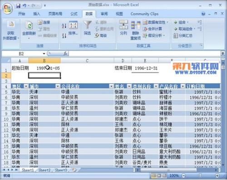Open the 公司名称 column filter dropdown
Screen dimensions: 227x180
pyautogui.click(x=112, y=86)
